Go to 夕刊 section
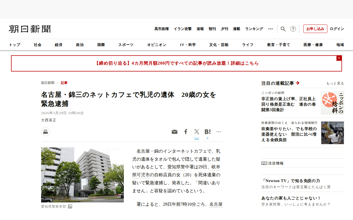This screenshot has width=353, height=220. click(x=224, y=29)
